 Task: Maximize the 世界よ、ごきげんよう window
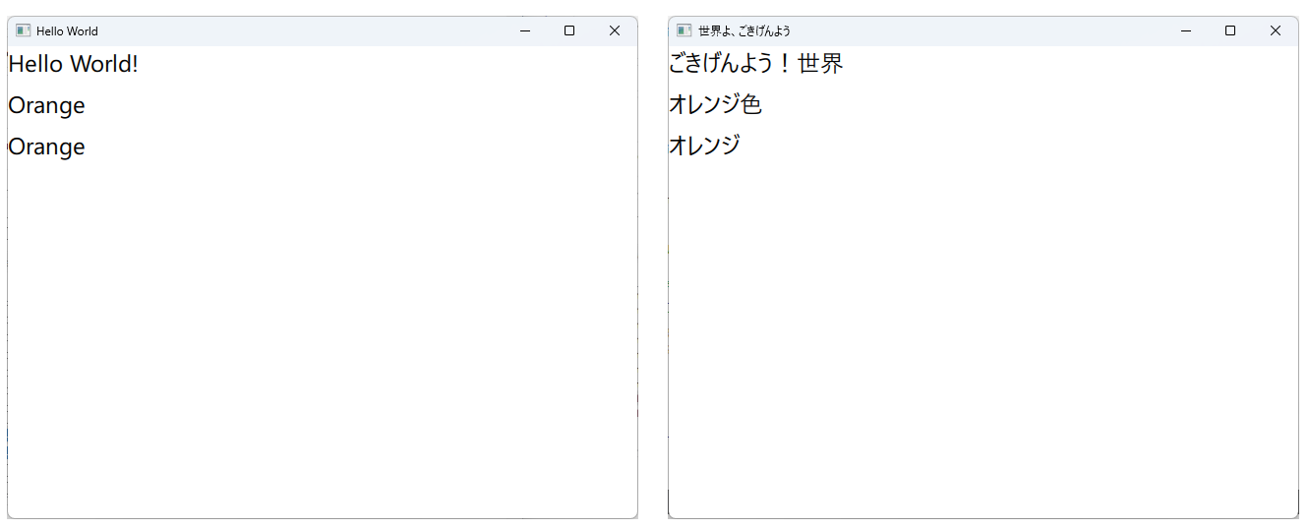[x=1230, y=30]
